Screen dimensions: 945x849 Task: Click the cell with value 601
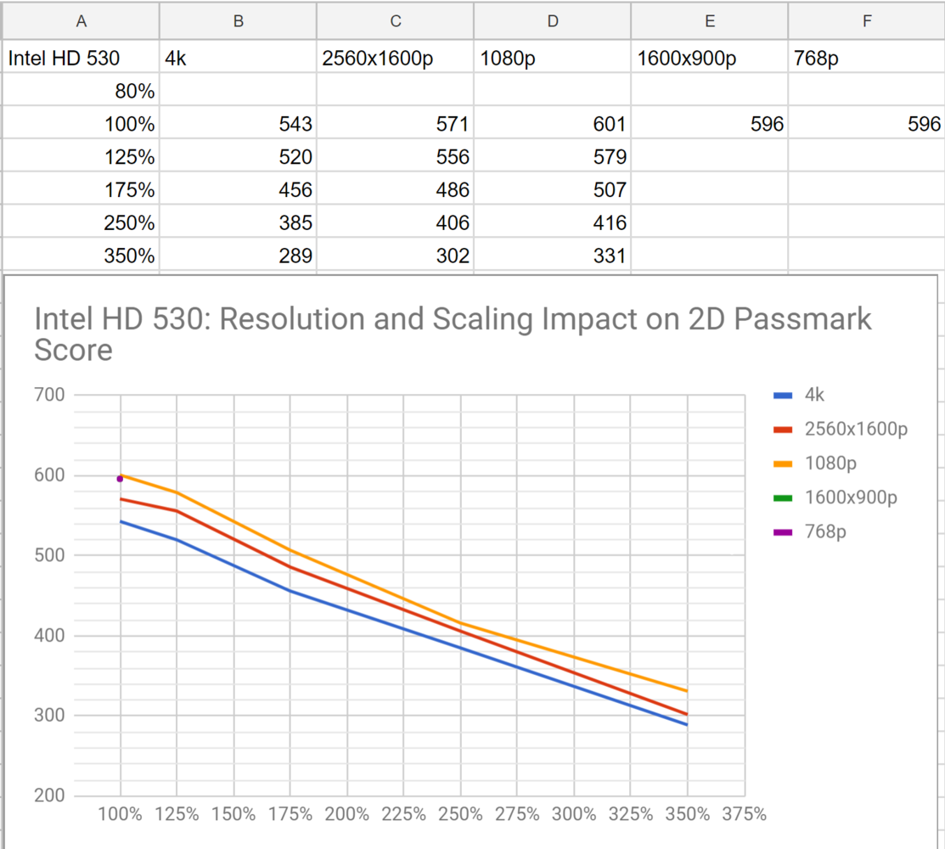click(553, 123)
